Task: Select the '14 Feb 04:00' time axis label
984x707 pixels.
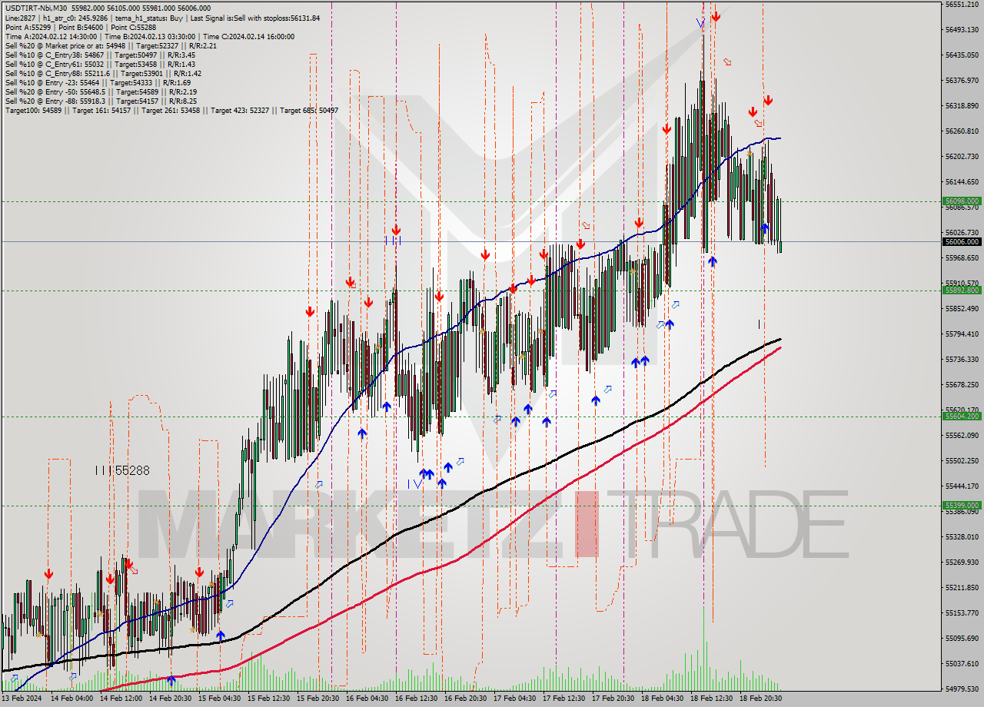Action: pos(71,699)
